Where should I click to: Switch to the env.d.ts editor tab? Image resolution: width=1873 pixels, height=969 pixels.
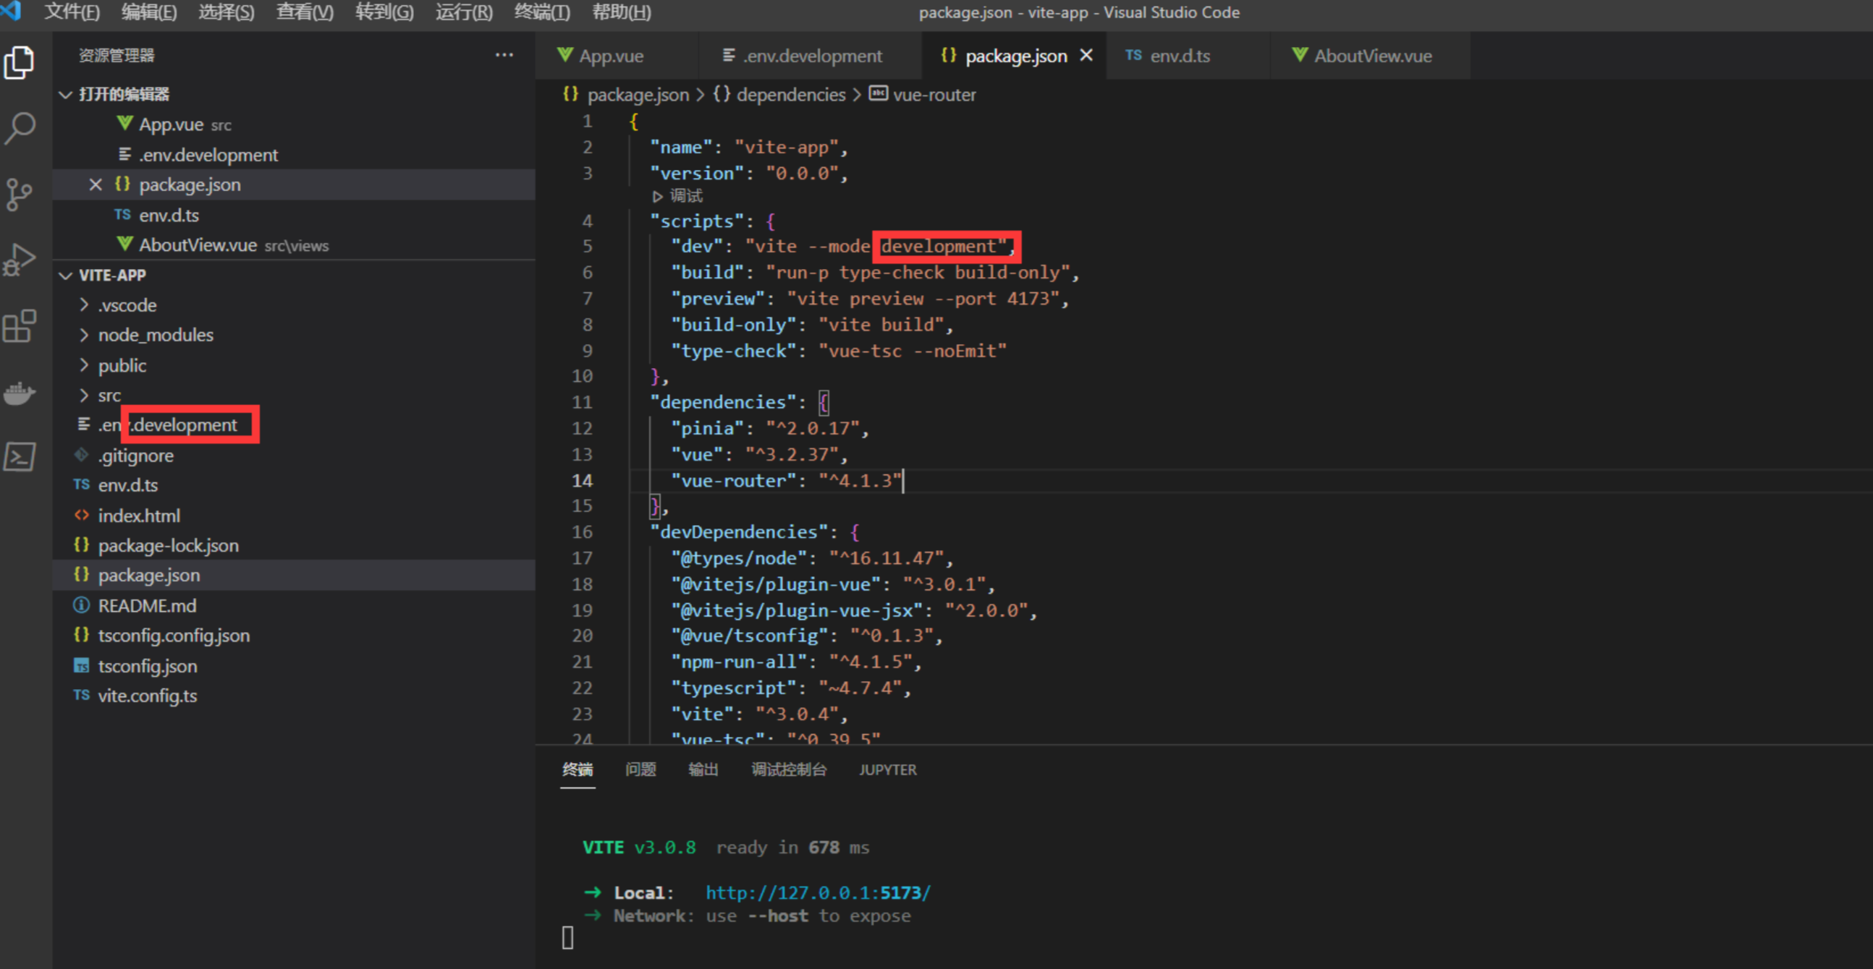coord(1188,55)
